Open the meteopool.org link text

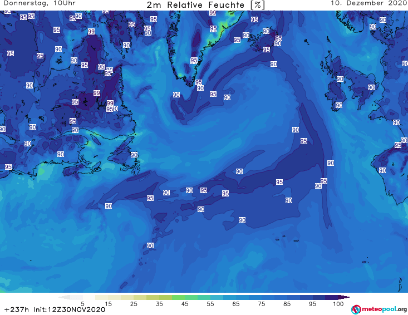coord(384,309)
